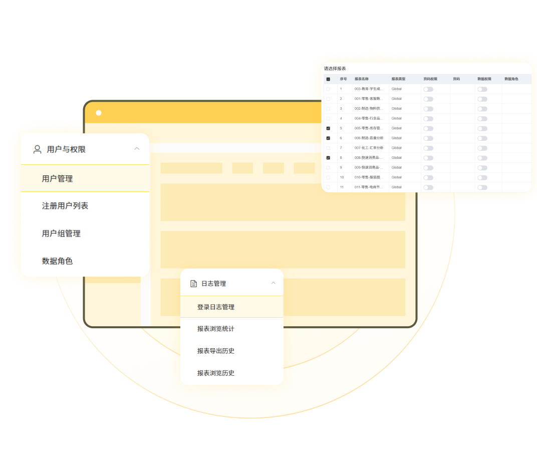Select 用户管理 in the left menu
The width and height of the screenshot is (537, 470).
coord(58,178)
